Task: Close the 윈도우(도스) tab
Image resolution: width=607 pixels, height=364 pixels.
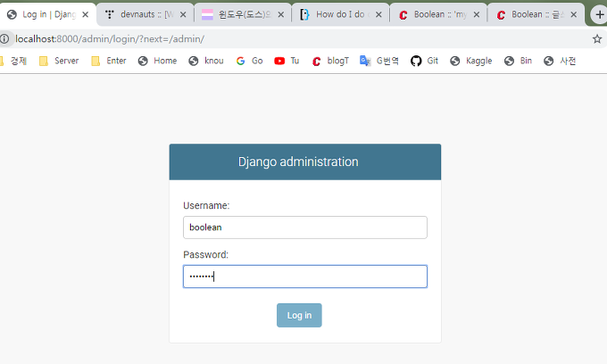Action: [x=281, y=14]
